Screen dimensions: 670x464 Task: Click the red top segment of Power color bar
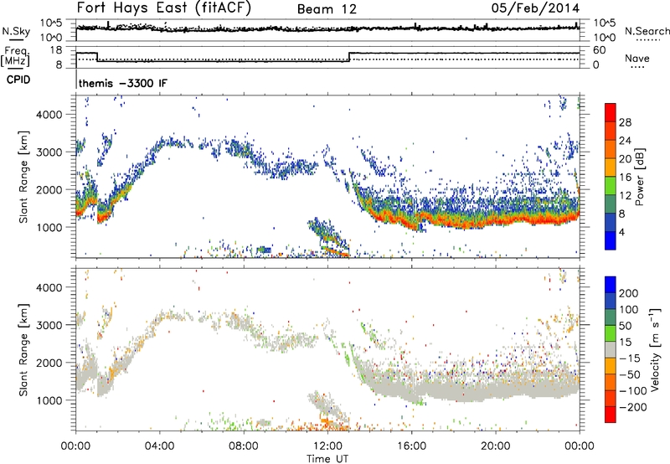coord(611,112)
